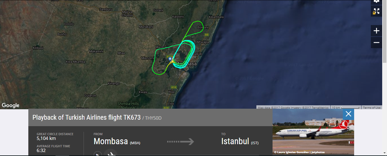Click the airplane icon next to play
Image resolution: width=387 pixels, height=156 pixels.
[110, 153]
